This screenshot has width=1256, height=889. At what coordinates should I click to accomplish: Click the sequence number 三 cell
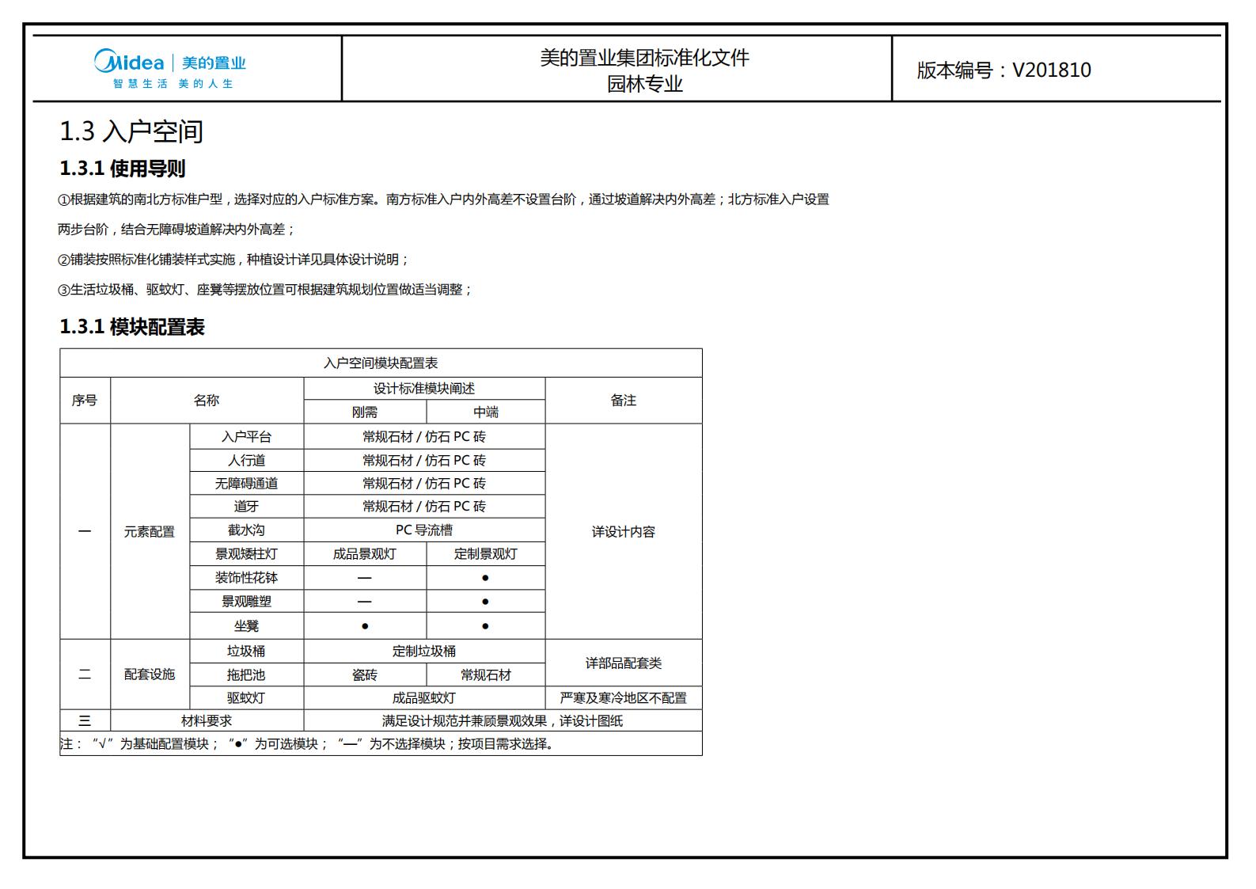click(85, 721)
